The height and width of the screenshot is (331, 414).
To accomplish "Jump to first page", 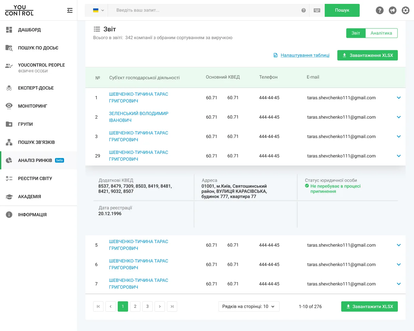I will tap(98, 306).
